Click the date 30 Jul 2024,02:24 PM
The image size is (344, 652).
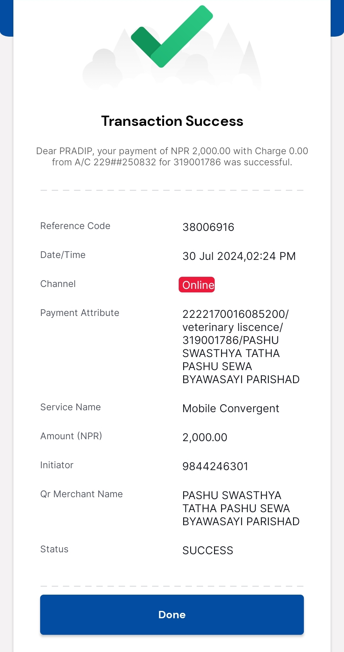pyautogui.click(x=239, y=256)
